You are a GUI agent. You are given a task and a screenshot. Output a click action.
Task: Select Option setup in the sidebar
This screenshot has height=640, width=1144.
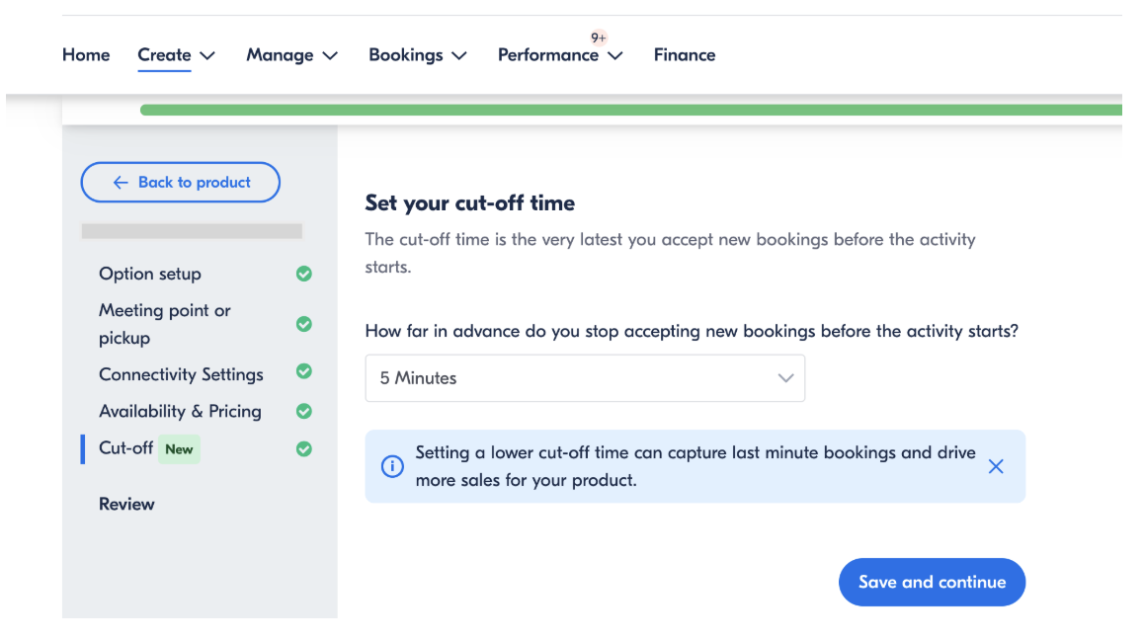tap(150, 274)
